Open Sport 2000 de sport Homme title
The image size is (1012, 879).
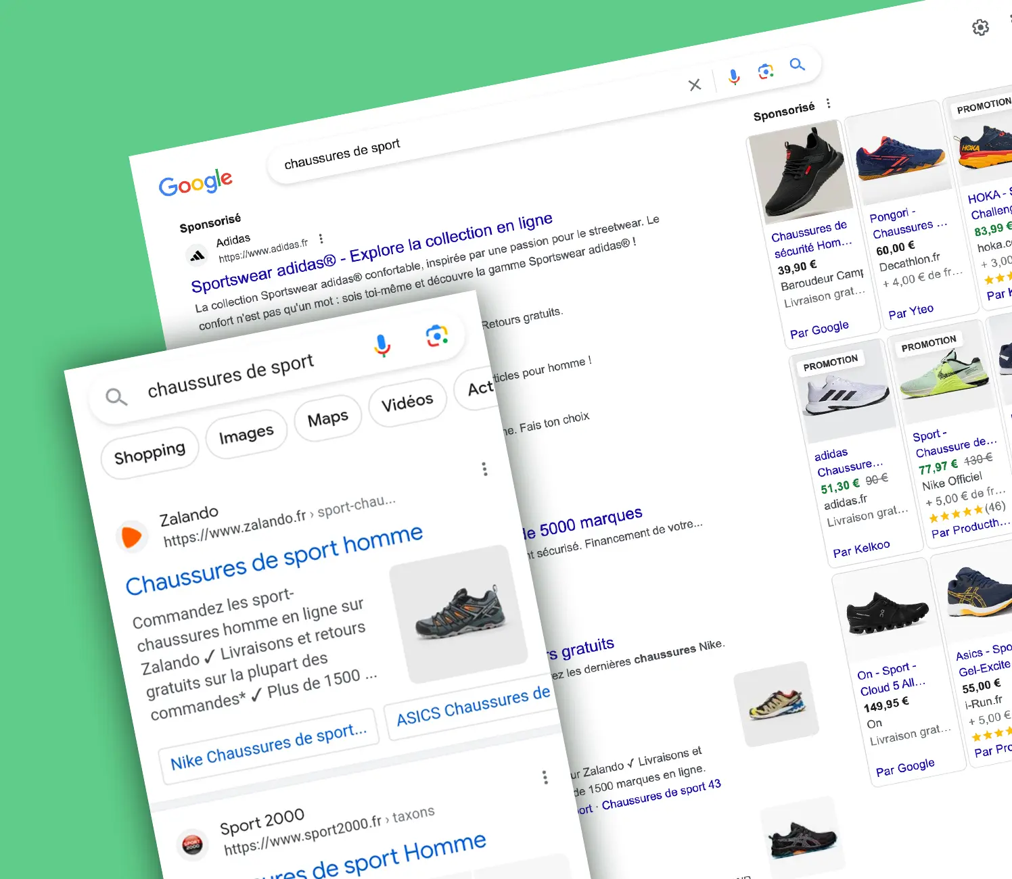coord(369,860)
